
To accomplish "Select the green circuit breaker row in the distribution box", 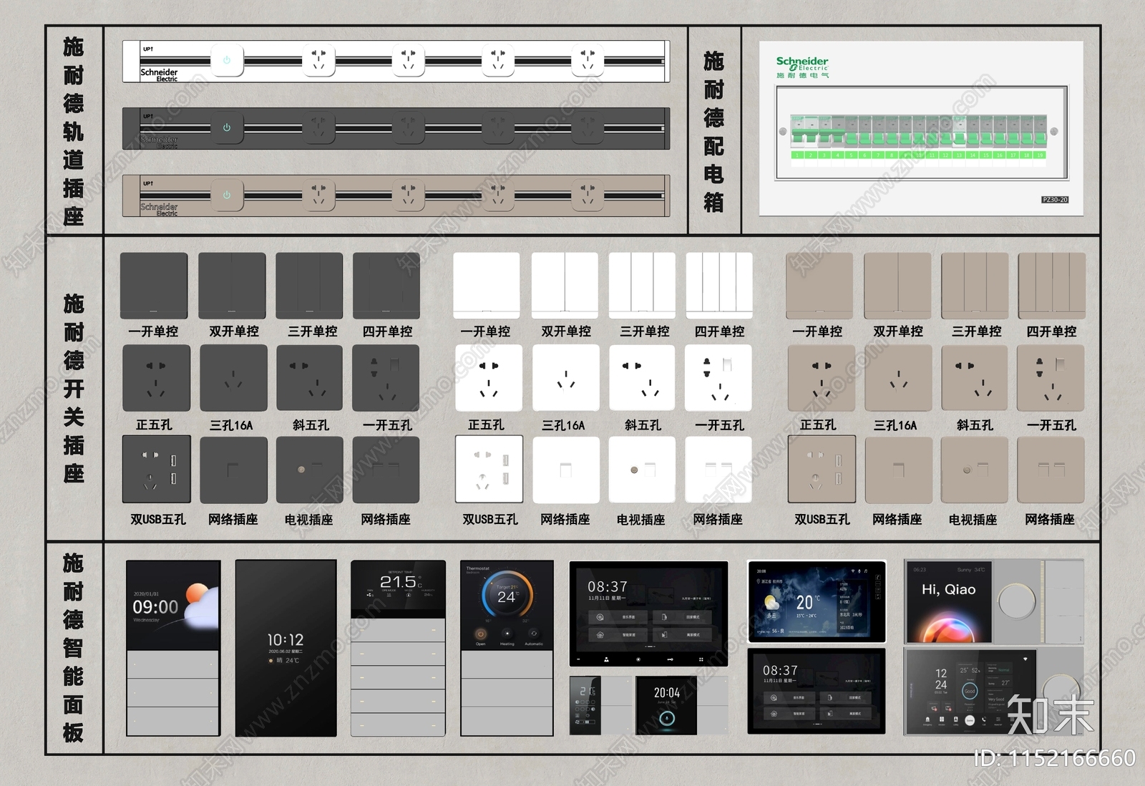I will [x=919, y=132].
